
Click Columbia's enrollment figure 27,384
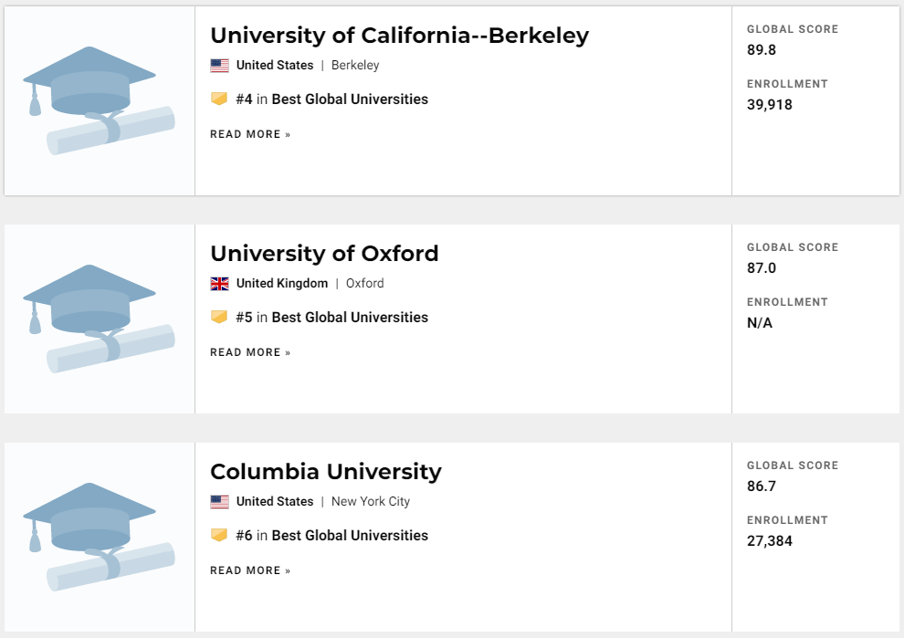[770, 541]
